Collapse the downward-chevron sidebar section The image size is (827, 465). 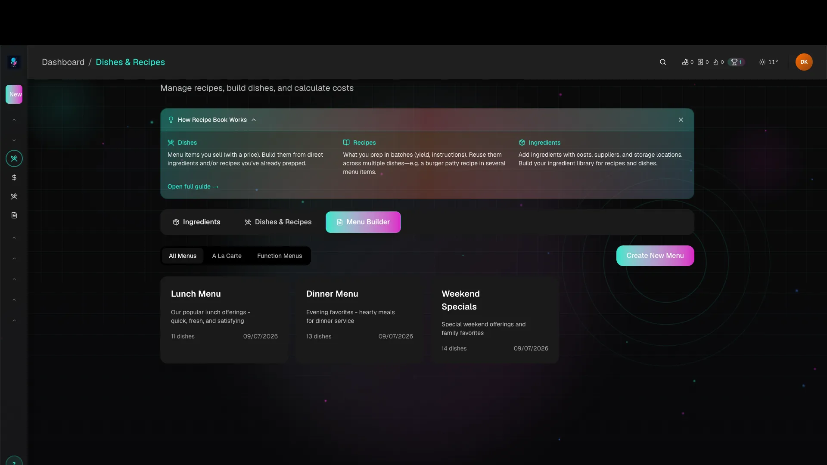pos(14,140)
